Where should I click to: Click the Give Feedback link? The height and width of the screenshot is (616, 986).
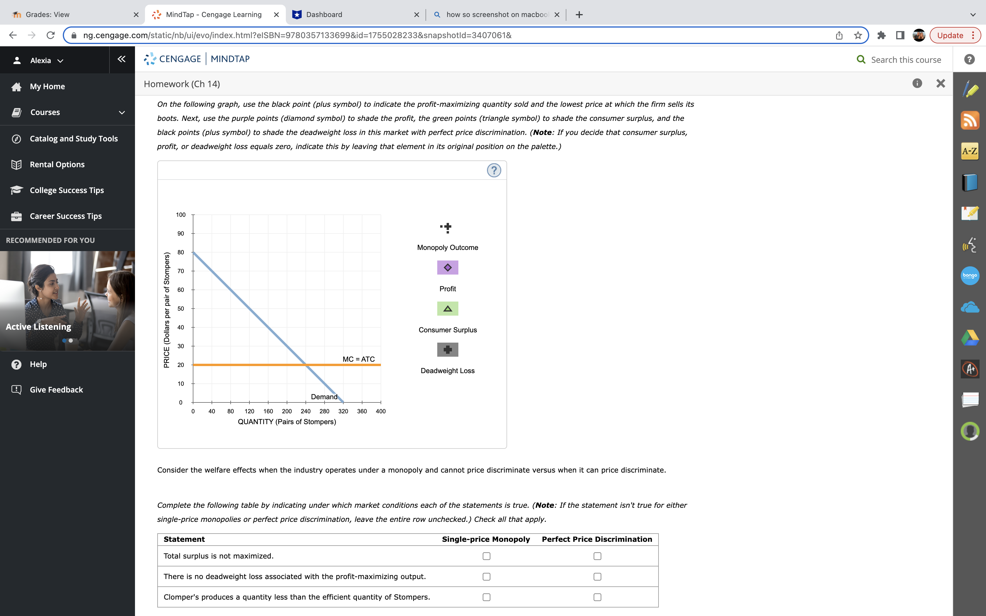click(x=56, y=390)
